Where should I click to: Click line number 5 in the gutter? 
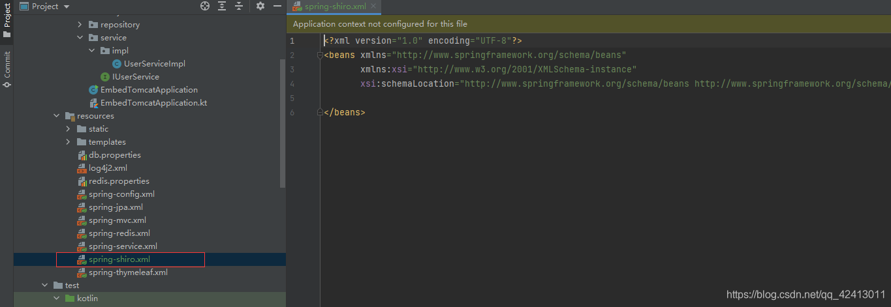coord(292,98)
